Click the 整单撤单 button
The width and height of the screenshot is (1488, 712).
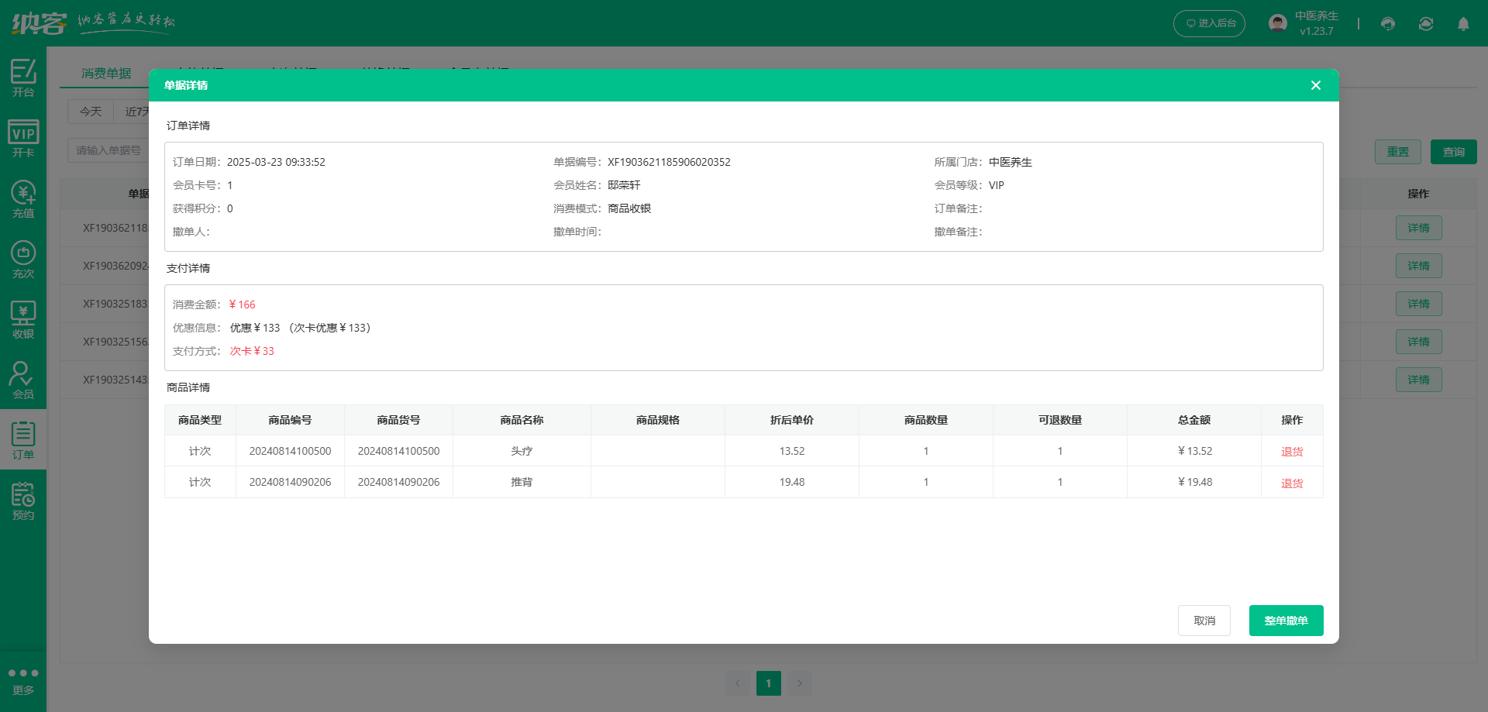coord(1286,620)
